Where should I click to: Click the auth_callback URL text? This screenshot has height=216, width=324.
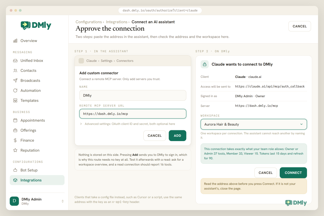tap(270, 87)
